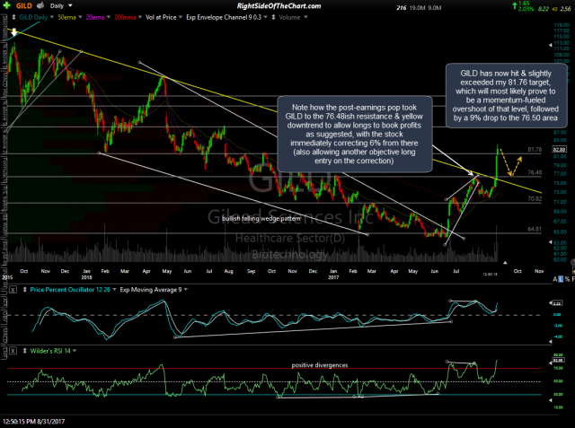The height and width of the screenshot is (428, 575).
Task: Click the left arrow beside the oscillator value box
Action: coord(551,302)
